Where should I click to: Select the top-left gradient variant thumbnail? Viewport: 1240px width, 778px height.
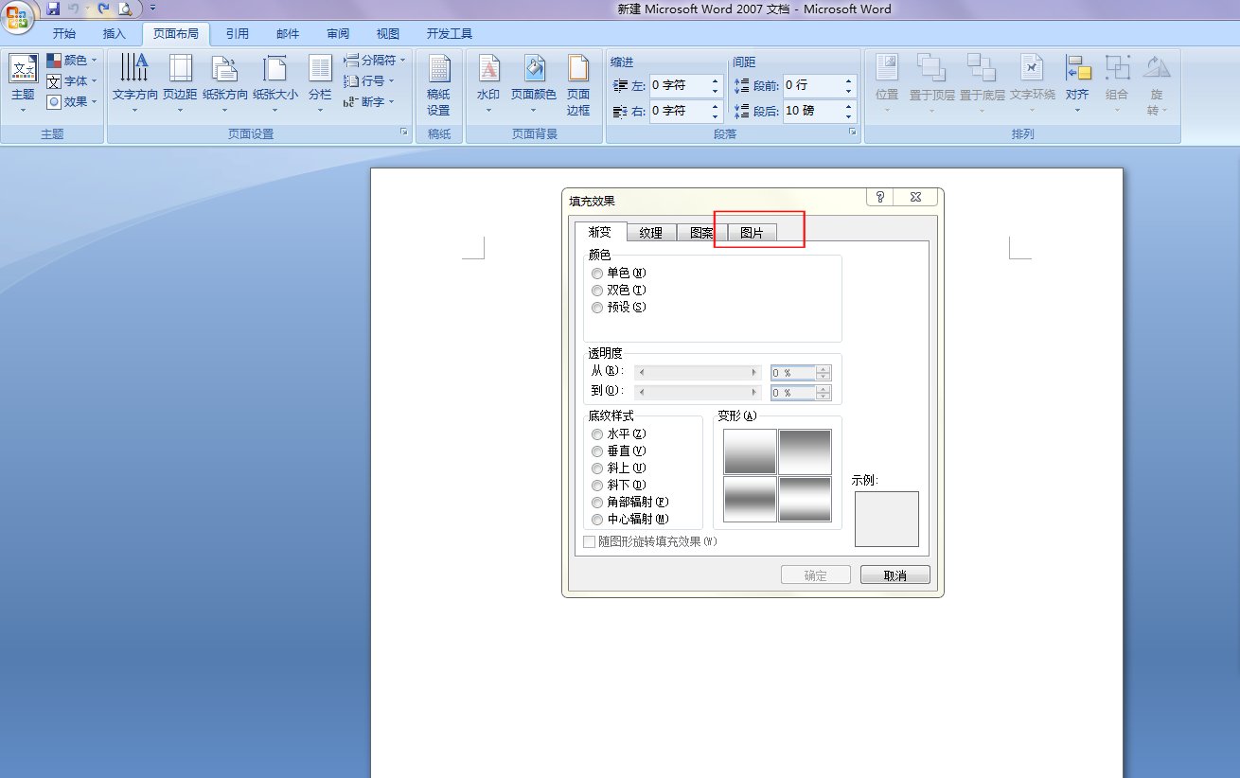tap(749, 451)
